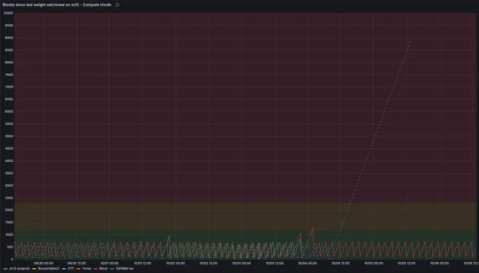Open the panel title 'Blocks since last weight set/reveal' menu
Image resolution: width=479 pixels, height=273 pixels.
pos(57,5)
